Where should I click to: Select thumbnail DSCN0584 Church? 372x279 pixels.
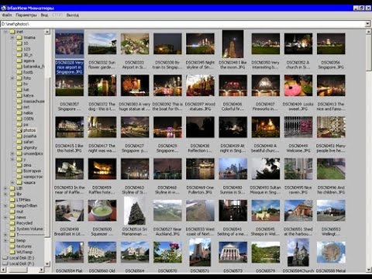click(298, 253)
